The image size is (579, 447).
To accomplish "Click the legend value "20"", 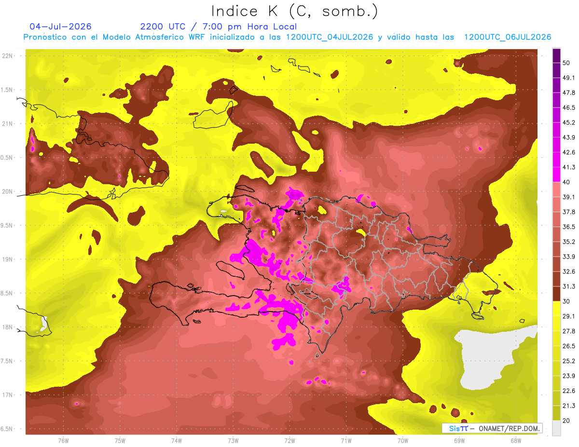I will 566,421.
